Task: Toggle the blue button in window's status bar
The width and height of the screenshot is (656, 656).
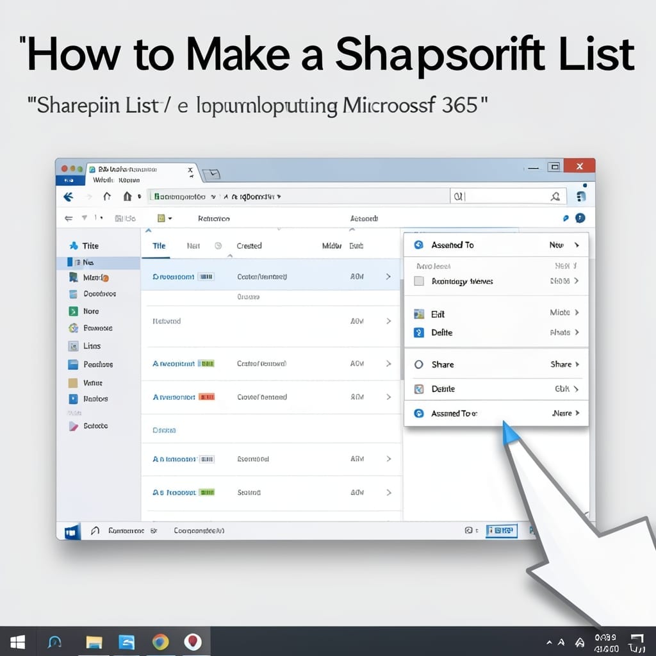Action: click(502, 530)
